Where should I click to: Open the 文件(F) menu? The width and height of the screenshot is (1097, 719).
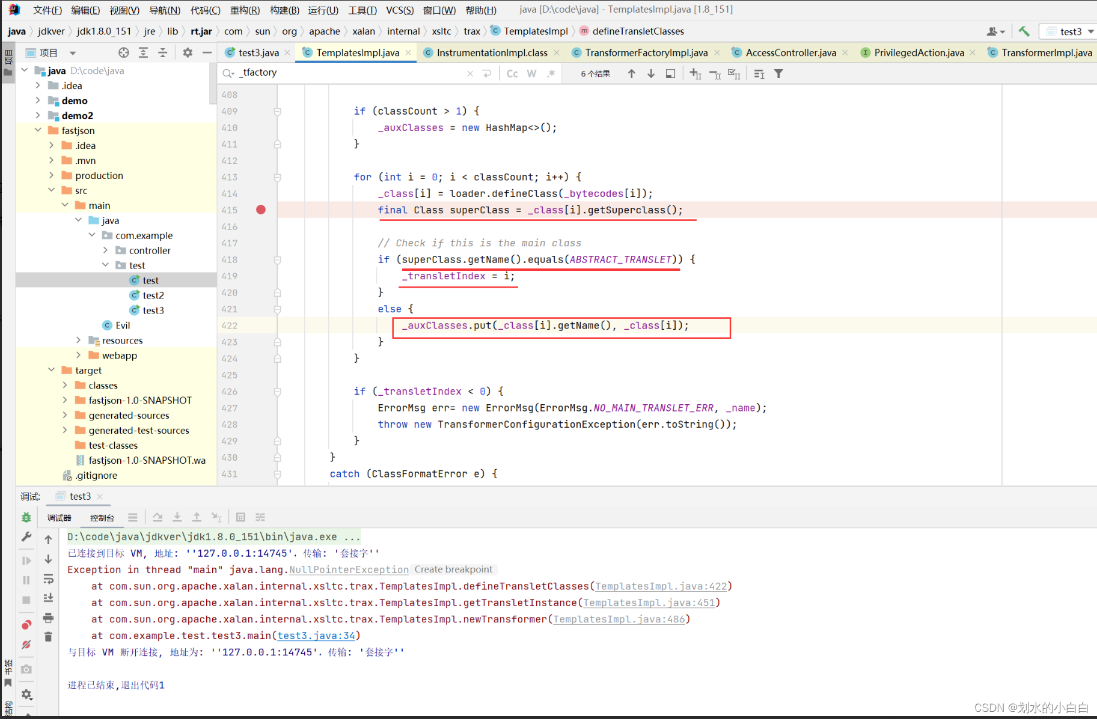click(47, 10)
